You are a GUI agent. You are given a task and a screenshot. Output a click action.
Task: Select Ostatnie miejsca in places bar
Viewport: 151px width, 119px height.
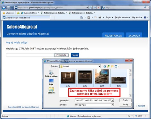(x=51, y=73)
